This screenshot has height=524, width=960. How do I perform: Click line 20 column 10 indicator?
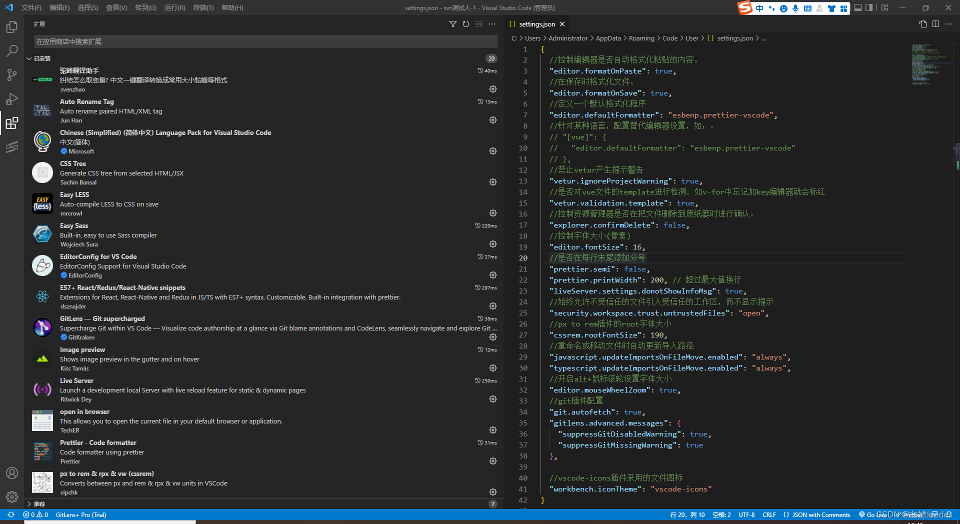click(x=687, y=514)
